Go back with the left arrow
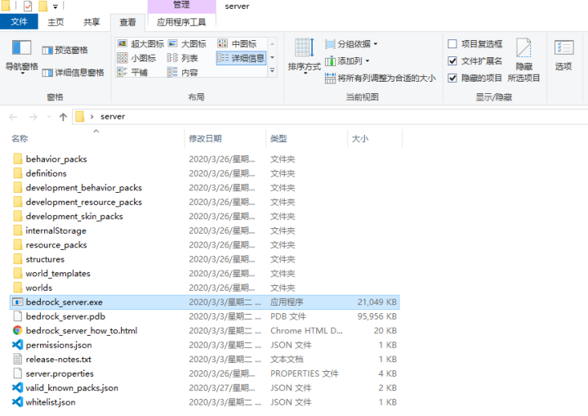Screen dimensions: 588x416 click(13, 117)
